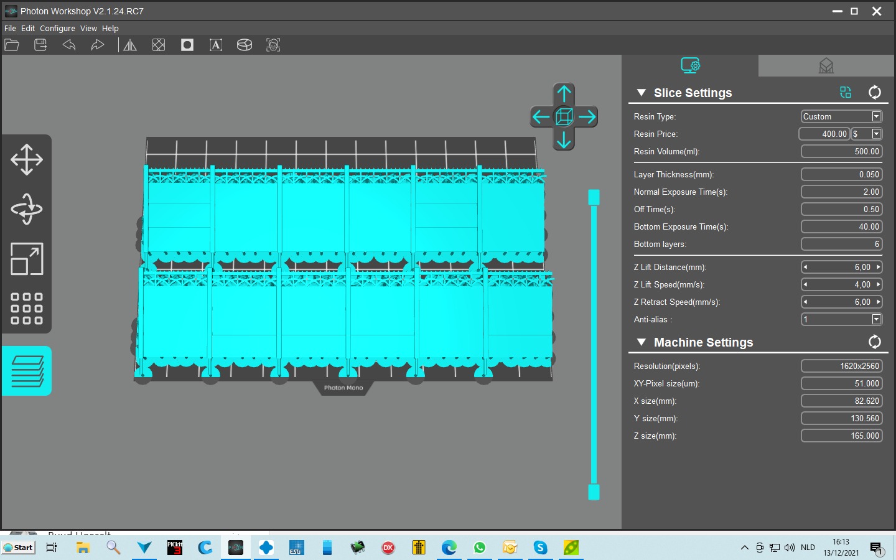
Task: Click the Z size field
Action: click(842, 436)
